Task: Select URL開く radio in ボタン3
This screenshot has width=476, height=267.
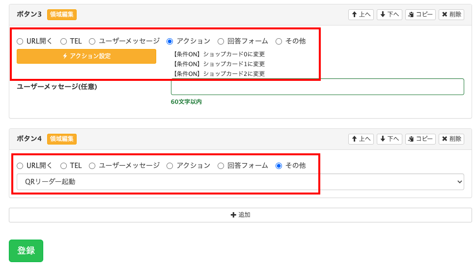Action: click(x=20, y=42)
